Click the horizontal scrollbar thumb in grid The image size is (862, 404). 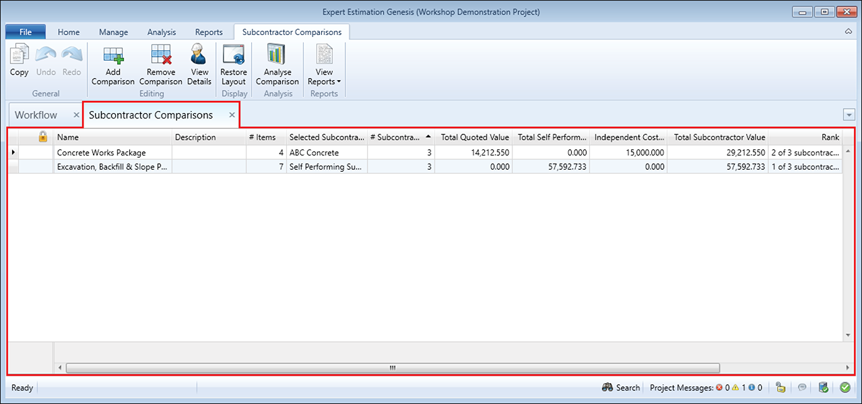392,368
